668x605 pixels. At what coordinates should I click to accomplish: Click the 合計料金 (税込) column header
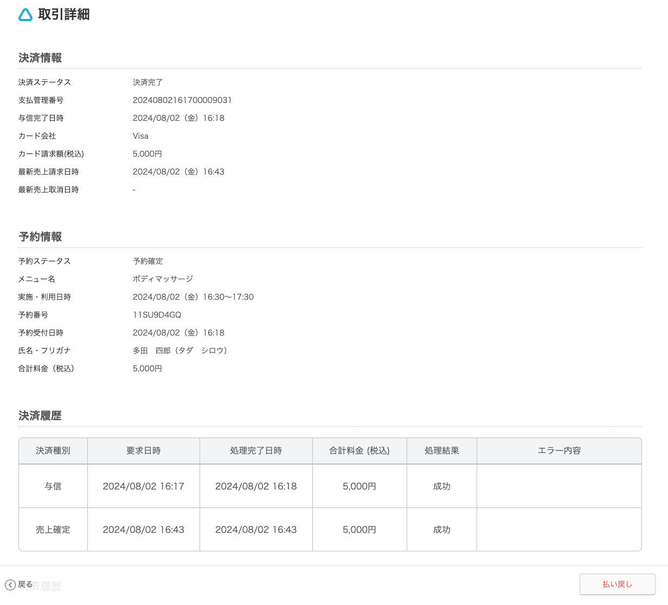point(359,450)
